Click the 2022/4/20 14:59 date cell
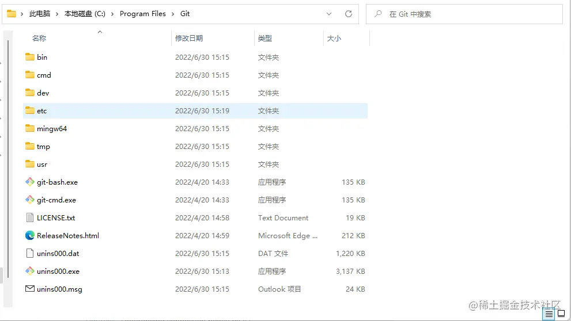Image resolution: width=571 pixels, height=321 pixels. point(202,235)
